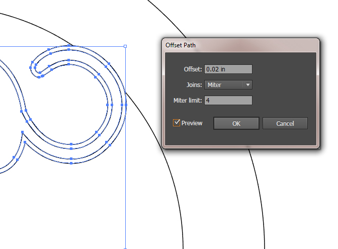This screenshot has width=338, height=249.
Task: Open the Joins dropdown set to Miter
Action: [x=228, y=85]
